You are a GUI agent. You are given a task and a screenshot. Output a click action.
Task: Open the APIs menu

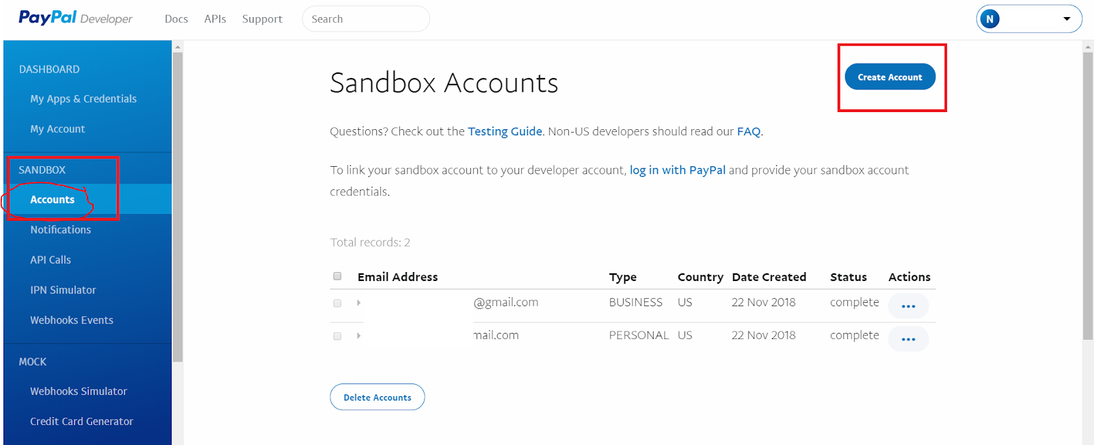click(x=215, y=19)
